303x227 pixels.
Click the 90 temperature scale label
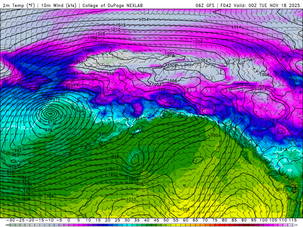pyautogui.click(x=244, y=220)
